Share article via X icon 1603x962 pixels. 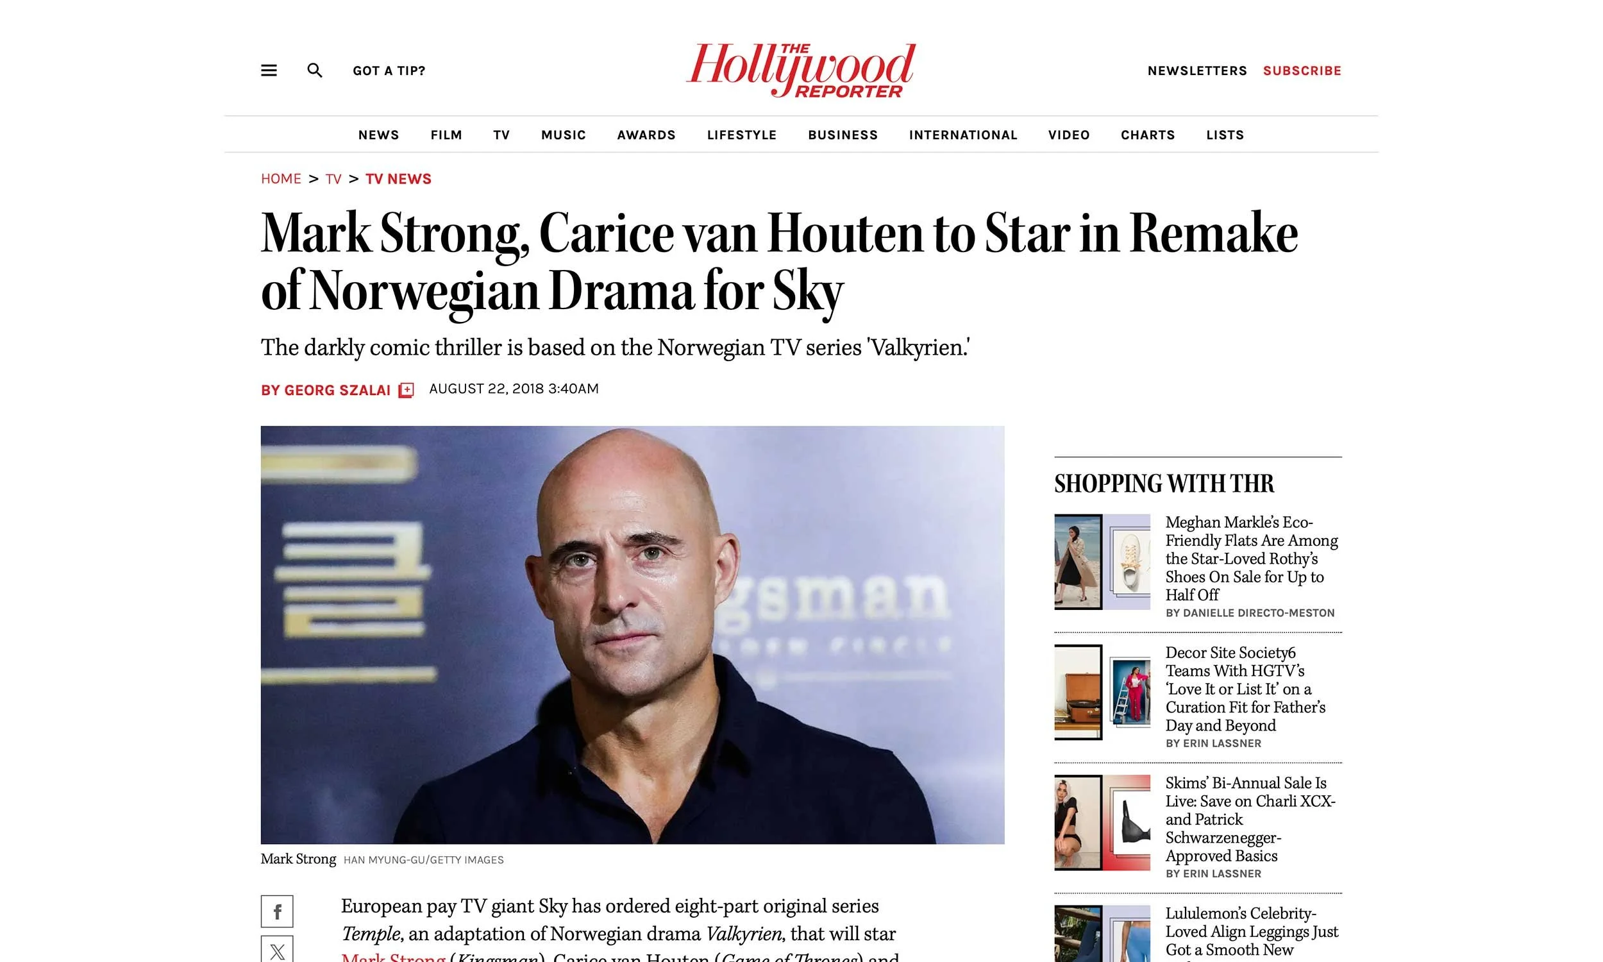click(x=277, y=950)
